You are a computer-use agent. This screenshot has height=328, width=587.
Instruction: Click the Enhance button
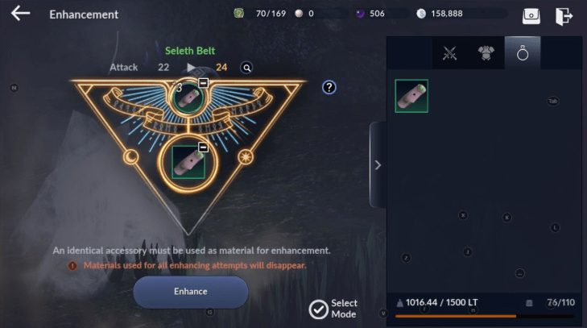pos(191,292)
